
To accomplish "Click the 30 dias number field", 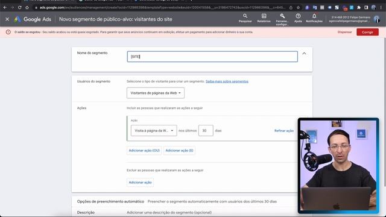I will pyautogui.click(x=206, y=131).
